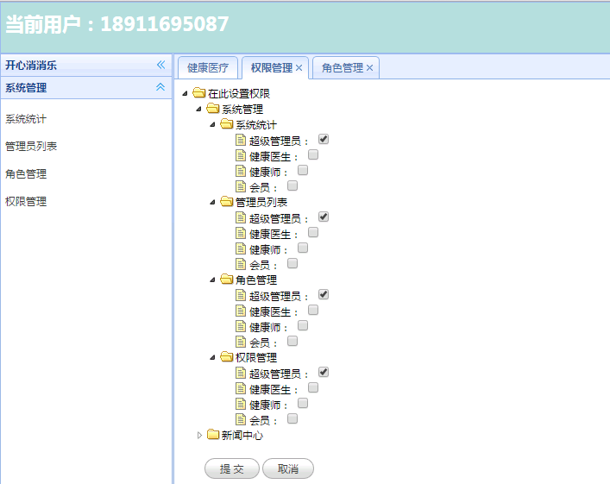This screenshot has width=610, height=484.
Task: Click file icon of 超级管理员 under 权限管理 folder
Action: pyautogui.click(x=241, y=373)
